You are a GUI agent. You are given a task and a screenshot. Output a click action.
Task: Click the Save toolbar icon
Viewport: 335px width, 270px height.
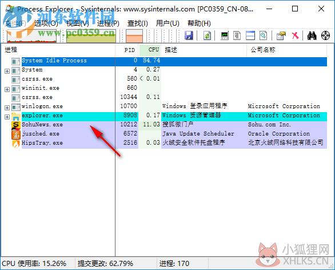pos(189,35)
